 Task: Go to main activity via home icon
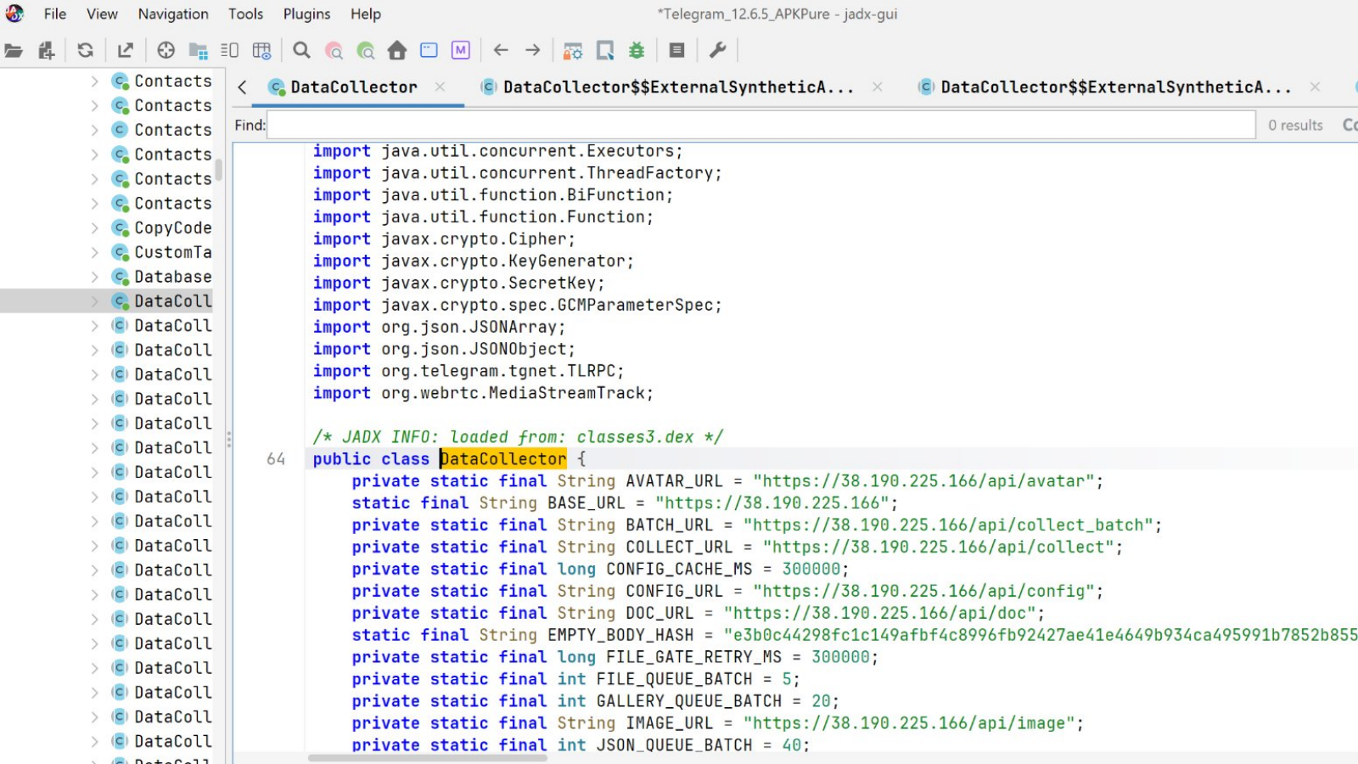click(397, 51)
